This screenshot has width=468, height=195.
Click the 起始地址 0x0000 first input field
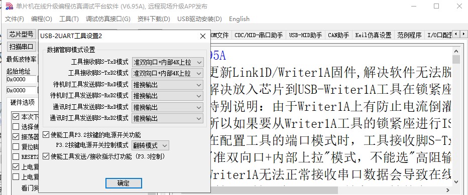click(21, 79)
